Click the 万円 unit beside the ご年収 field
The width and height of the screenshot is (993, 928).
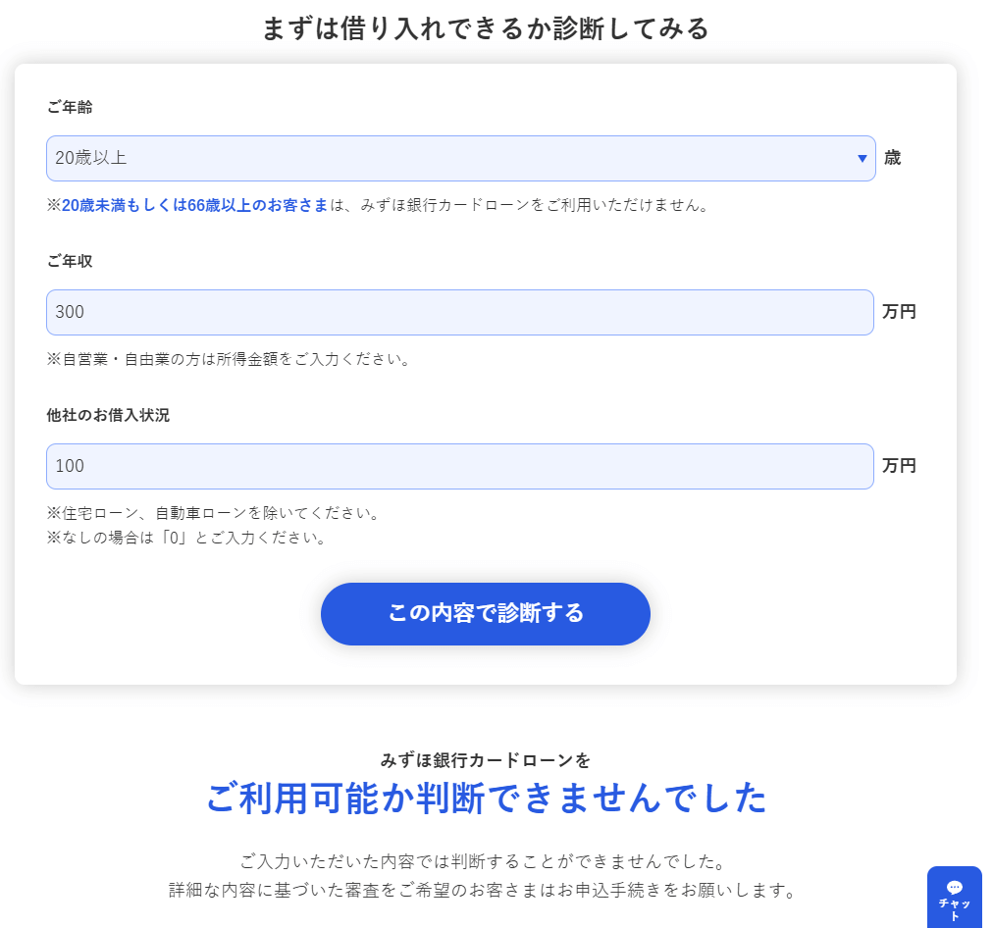pos(899,312)
